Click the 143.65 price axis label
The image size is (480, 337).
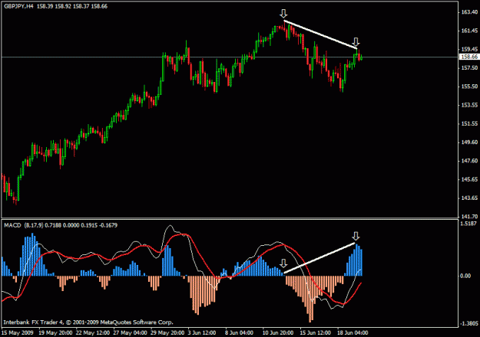pyautogui.click(x=469, y=198)
